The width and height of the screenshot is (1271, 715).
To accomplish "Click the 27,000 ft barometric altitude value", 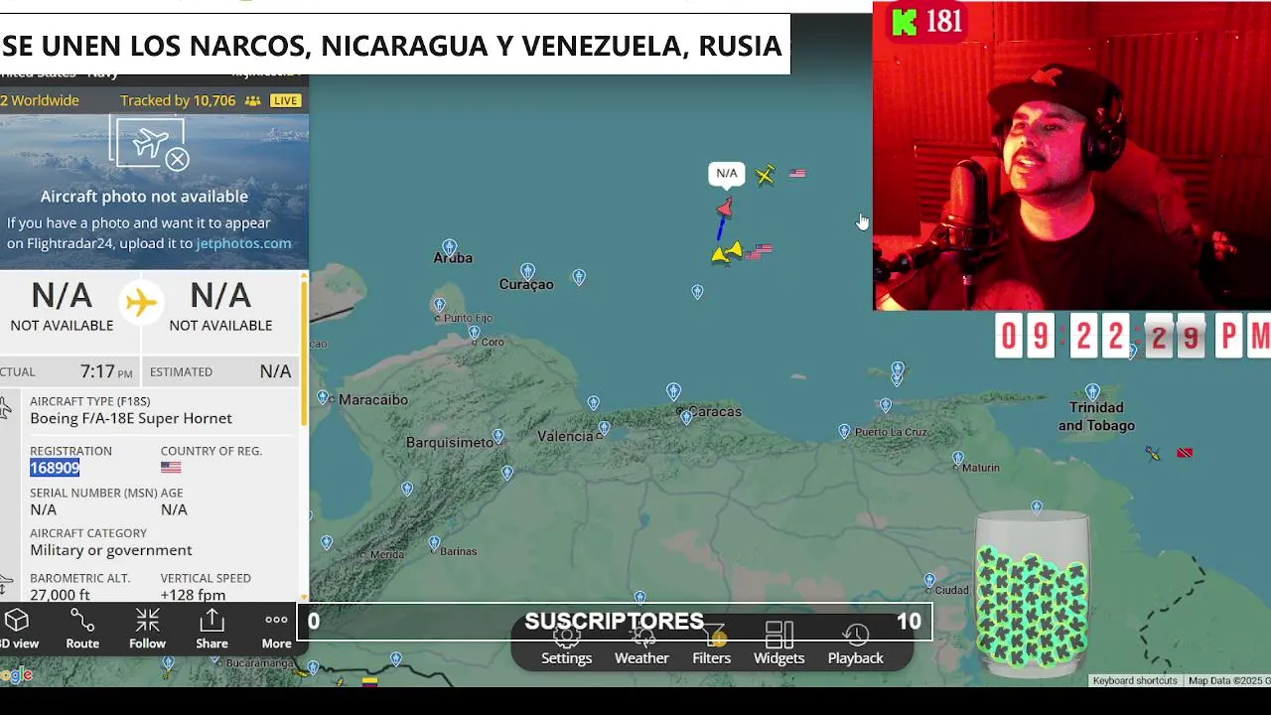I will (60, 595).
